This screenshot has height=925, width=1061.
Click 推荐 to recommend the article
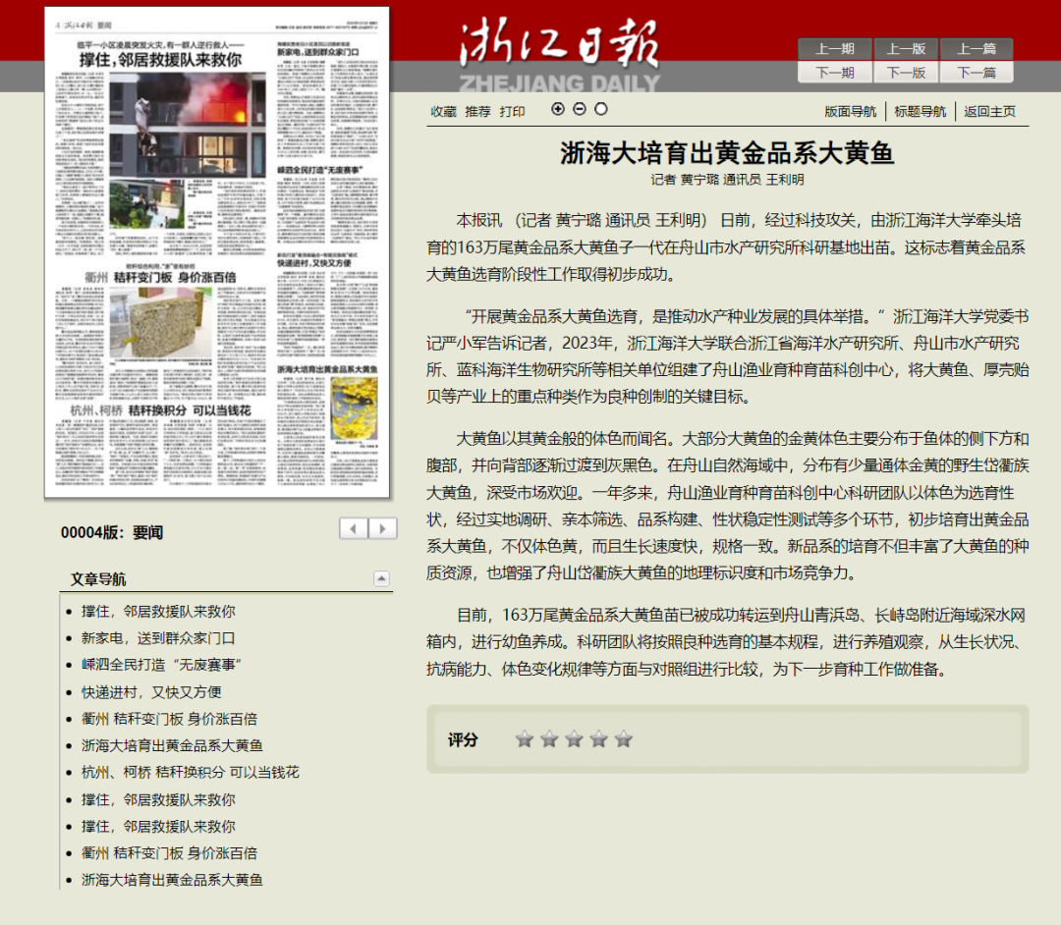tap(477, 112)
